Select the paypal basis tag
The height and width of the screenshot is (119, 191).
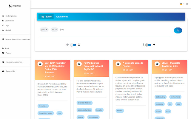click(93, 117)
